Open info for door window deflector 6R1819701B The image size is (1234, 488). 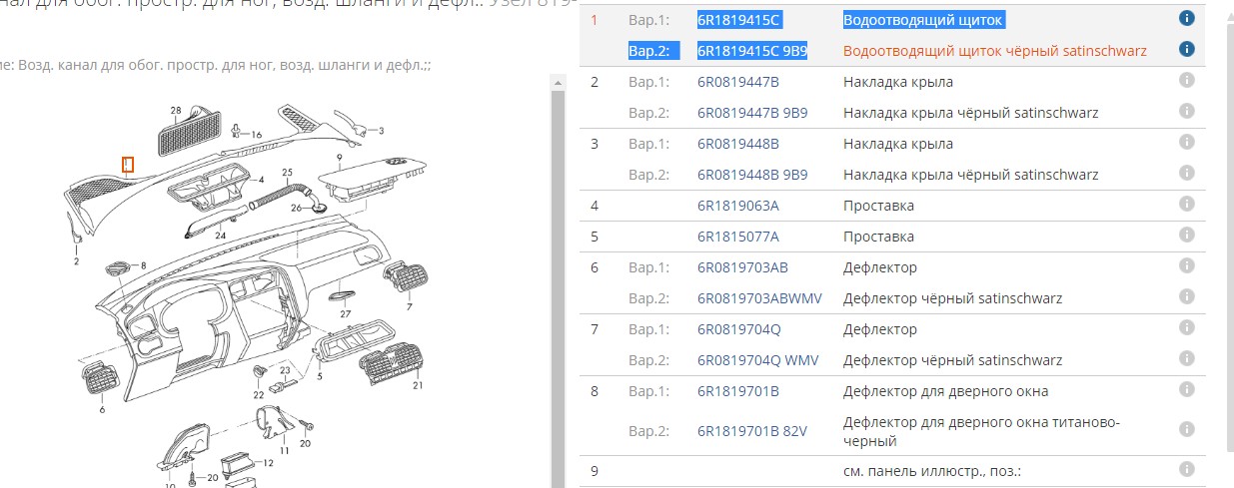coord(1187,390)
